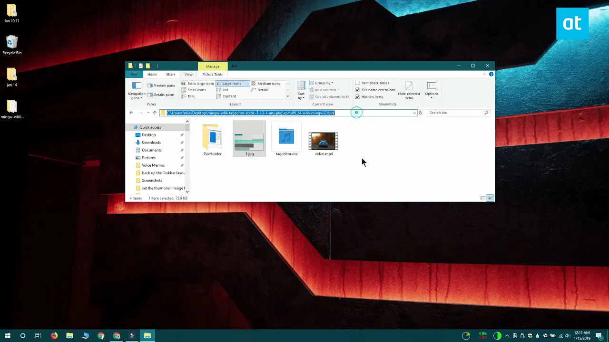The width and height of the screenshot is (609, 342).
Task: Click the refresh button beside address bar
Action: coord(421,113)
